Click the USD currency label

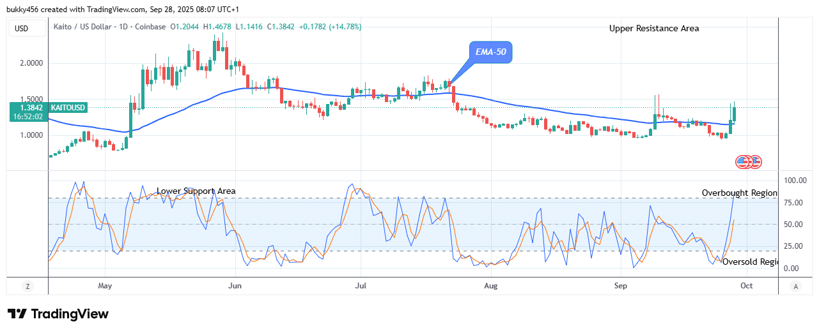coord(27,28)
